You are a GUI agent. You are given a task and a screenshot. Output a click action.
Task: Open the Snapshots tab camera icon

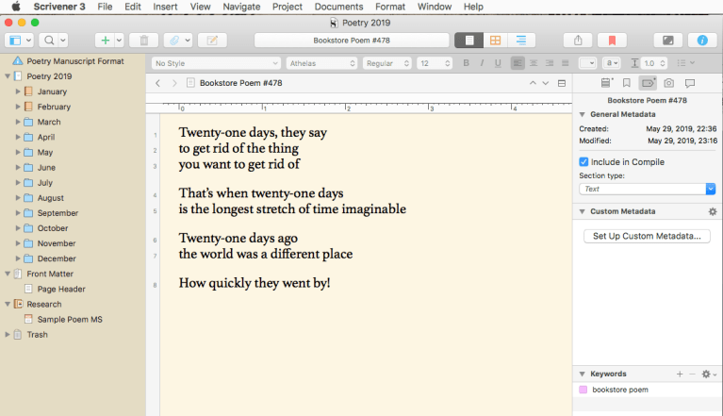pos(668,83)
